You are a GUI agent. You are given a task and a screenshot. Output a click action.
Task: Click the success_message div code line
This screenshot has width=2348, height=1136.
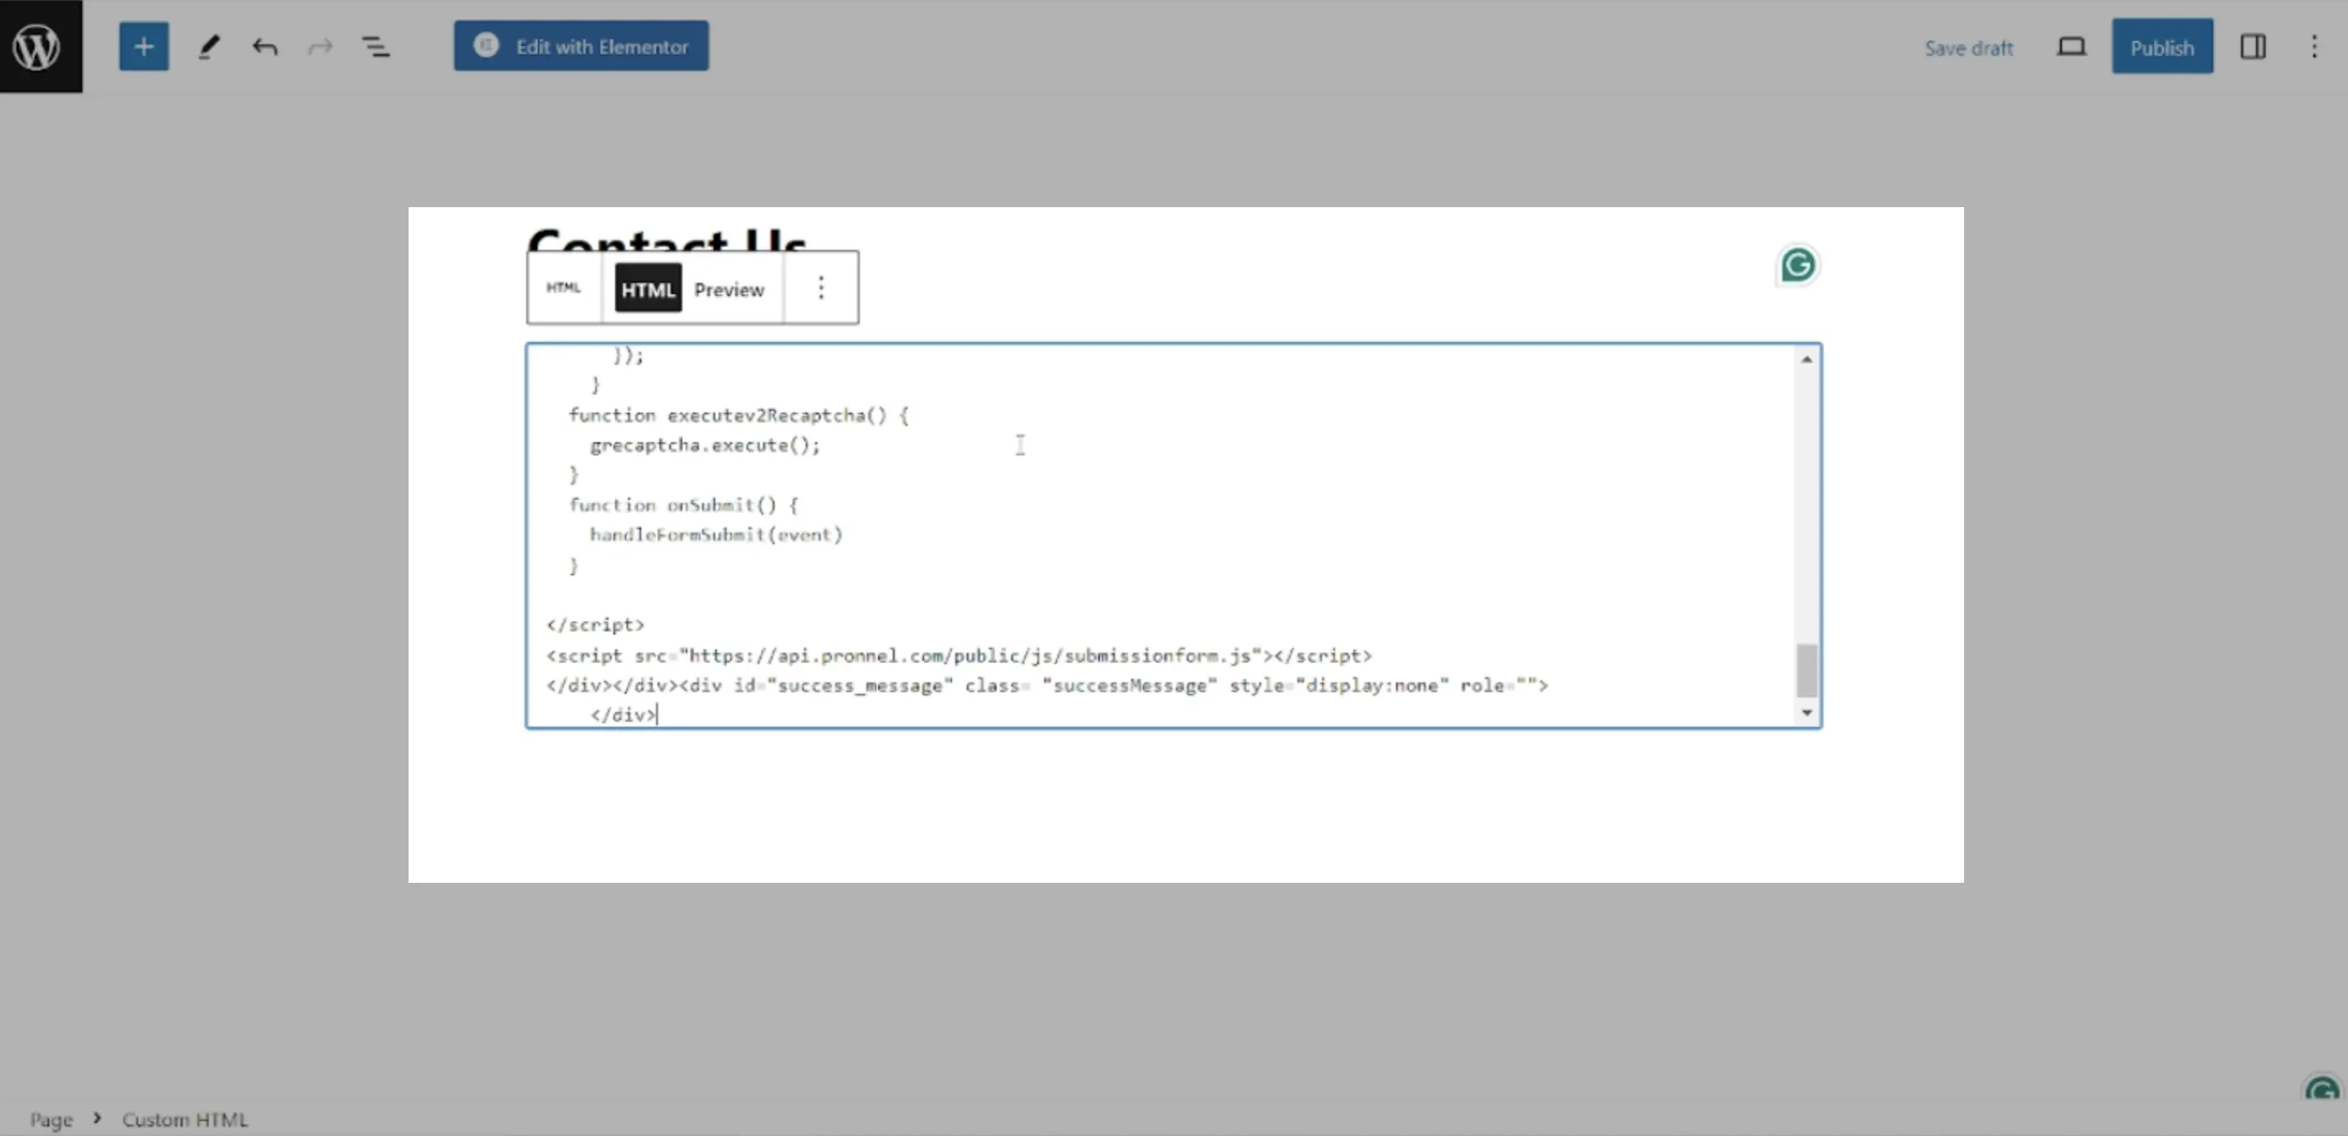1047,686
